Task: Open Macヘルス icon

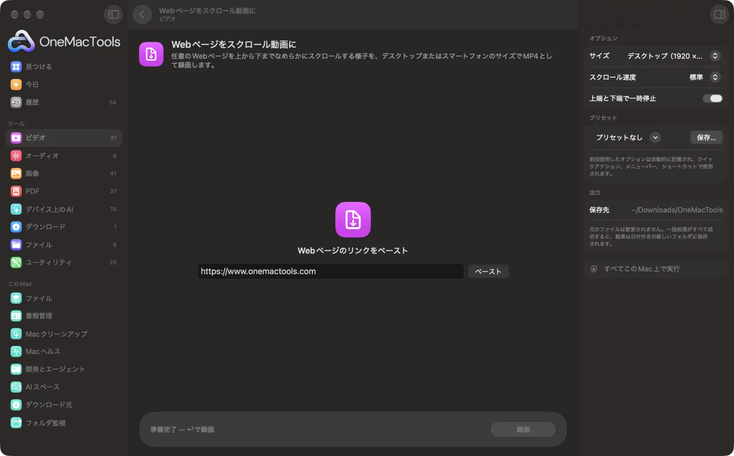Action: pyautogui.click(x=16, y=351)
